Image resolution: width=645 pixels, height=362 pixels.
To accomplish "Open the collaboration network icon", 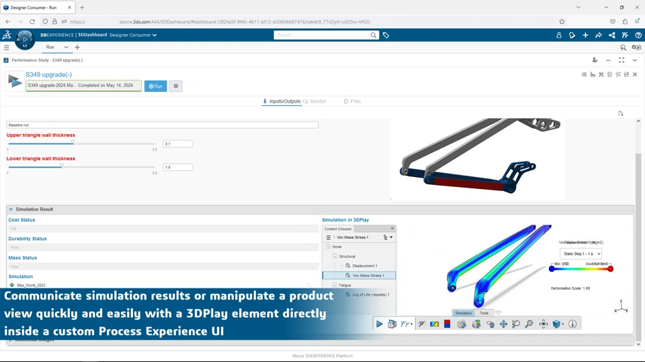I will [611, 36].
